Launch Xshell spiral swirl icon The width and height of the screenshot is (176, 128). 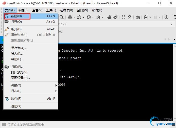[x=109, y=17]
